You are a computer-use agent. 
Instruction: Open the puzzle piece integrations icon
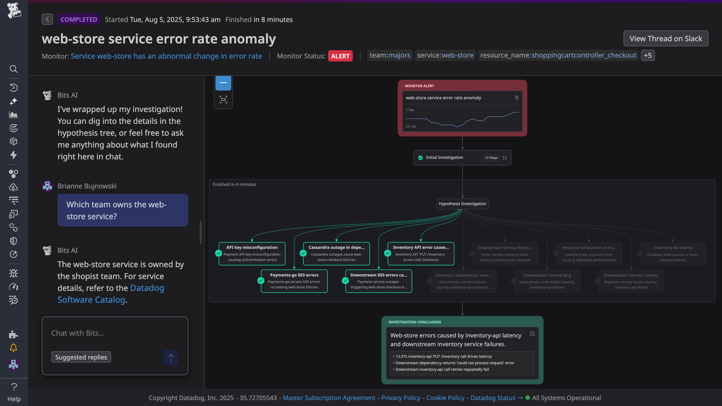14,334
